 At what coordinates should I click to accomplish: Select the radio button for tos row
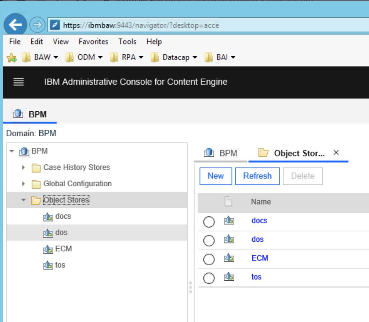coord(209,278)
